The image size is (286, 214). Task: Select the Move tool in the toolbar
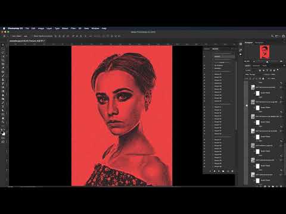point(3,45)
